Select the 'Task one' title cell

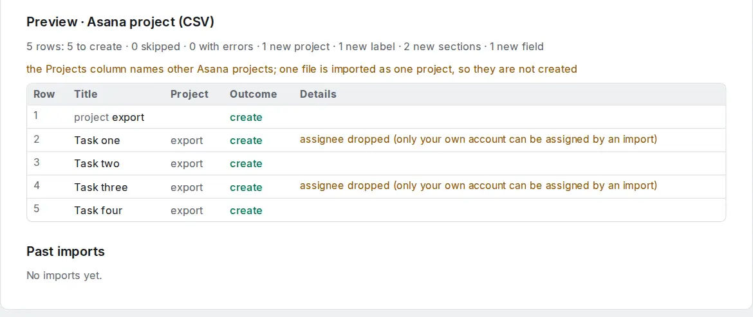coord(97,141)
